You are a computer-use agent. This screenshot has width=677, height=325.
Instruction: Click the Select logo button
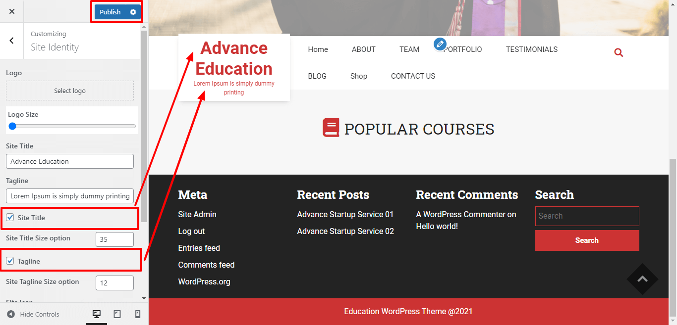click(x=70, y=91)
